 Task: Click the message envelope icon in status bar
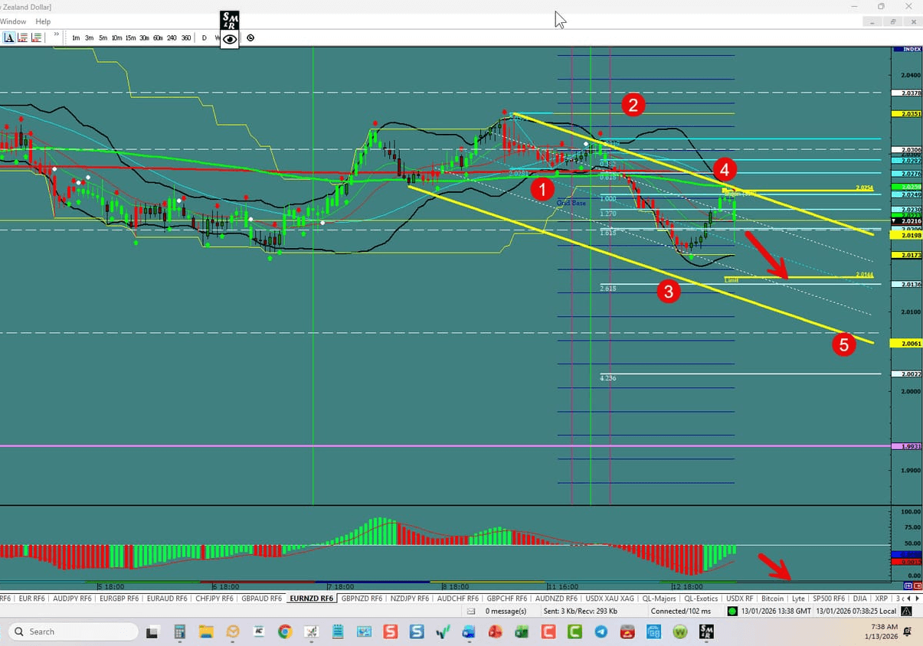click(x=470, y=611)
